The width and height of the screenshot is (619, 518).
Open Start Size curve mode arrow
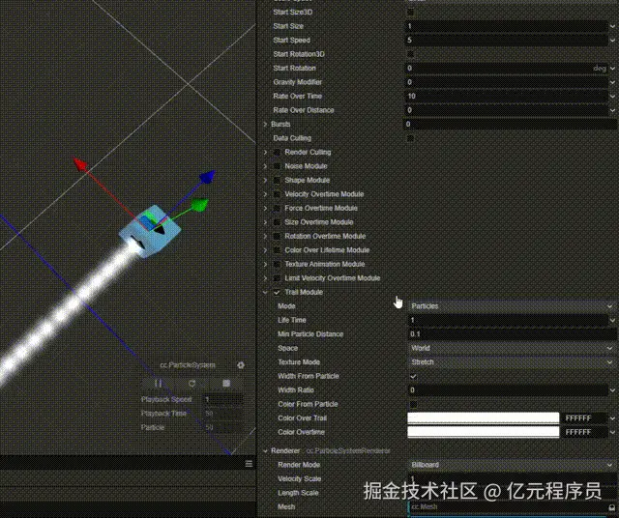pyautogui.click(x=612, y=26)
